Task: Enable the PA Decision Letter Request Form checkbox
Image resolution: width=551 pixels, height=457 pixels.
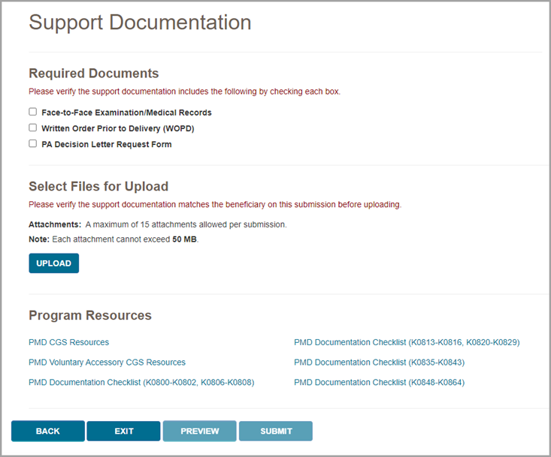Action: [x=33, y=143]
